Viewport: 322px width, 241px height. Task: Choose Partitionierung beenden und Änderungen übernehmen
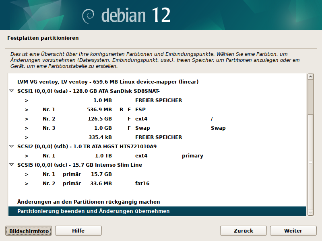click(x=157, y=211)
